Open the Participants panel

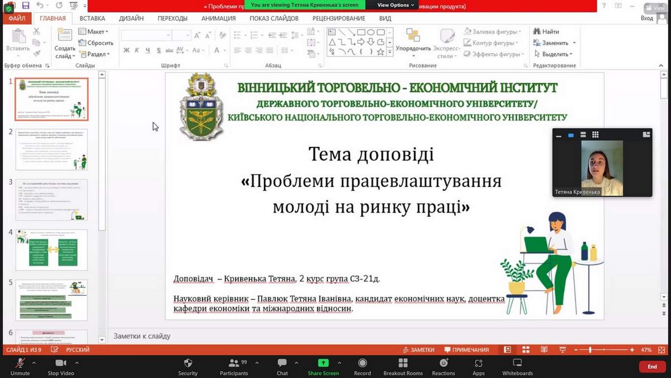coord(234,363)
